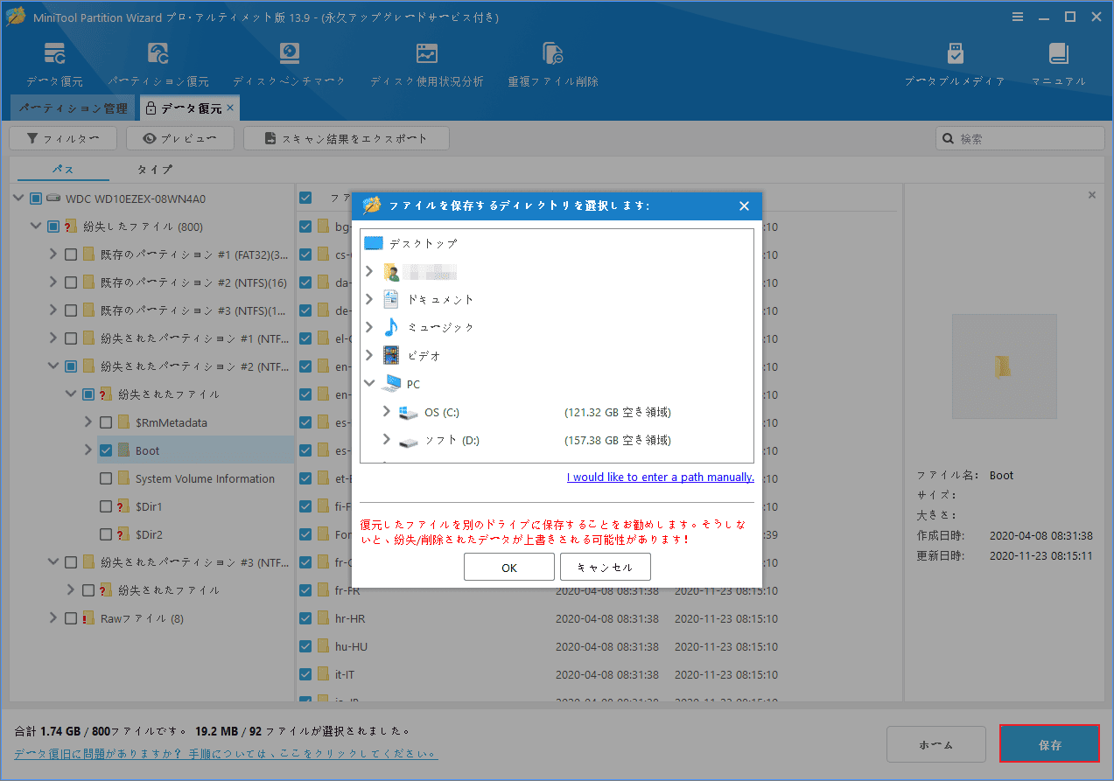Expand the Rawファイル (8) node
The width and height of the screenshot is (1114, 781).
pyautogui.click(x=53, y=618)
